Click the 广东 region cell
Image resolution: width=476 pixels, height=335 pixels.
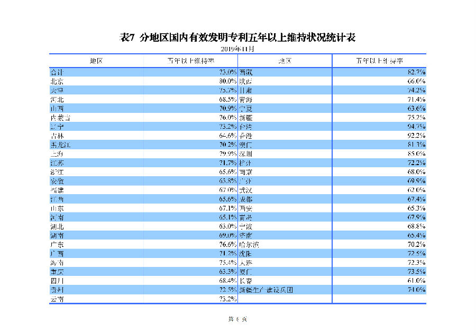point(56,245)
